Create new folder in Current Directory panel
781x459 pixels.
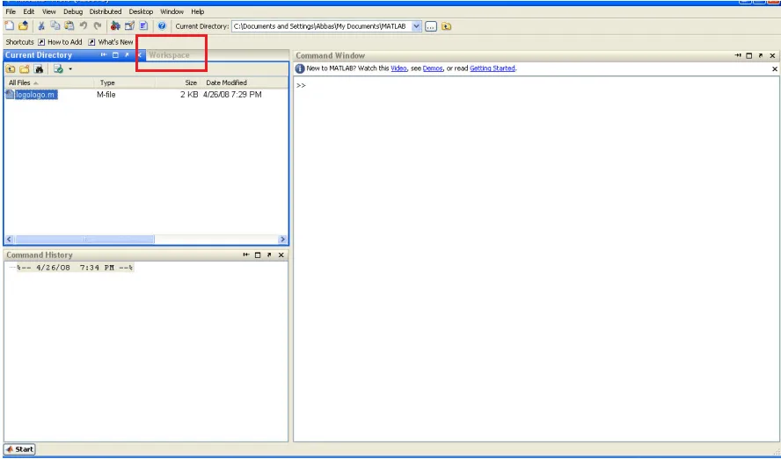coord(25,69)
